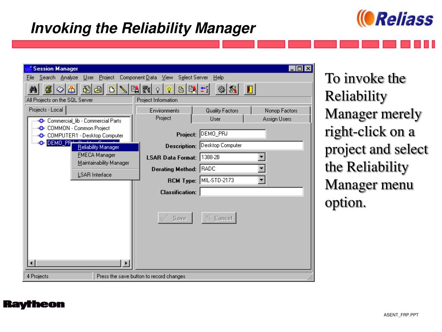Select COMMON - Common Project row
This screenshot has height=332, width=442.
[79, 128]
